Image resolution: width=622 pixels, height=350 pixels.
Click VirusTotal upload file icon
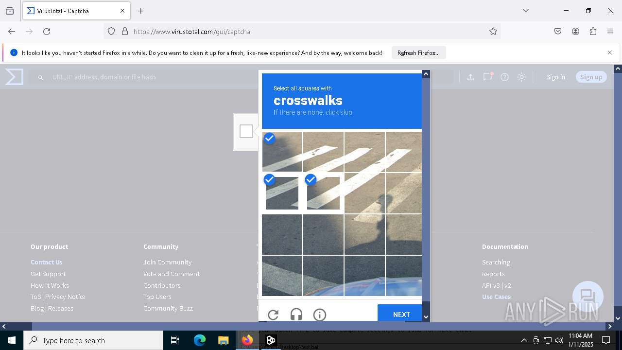point(470,77)
